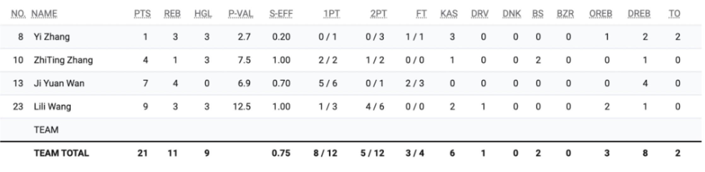Click the OREB column header
The height and width of the screenshot is (172, 705).
[x=601, y=14]
